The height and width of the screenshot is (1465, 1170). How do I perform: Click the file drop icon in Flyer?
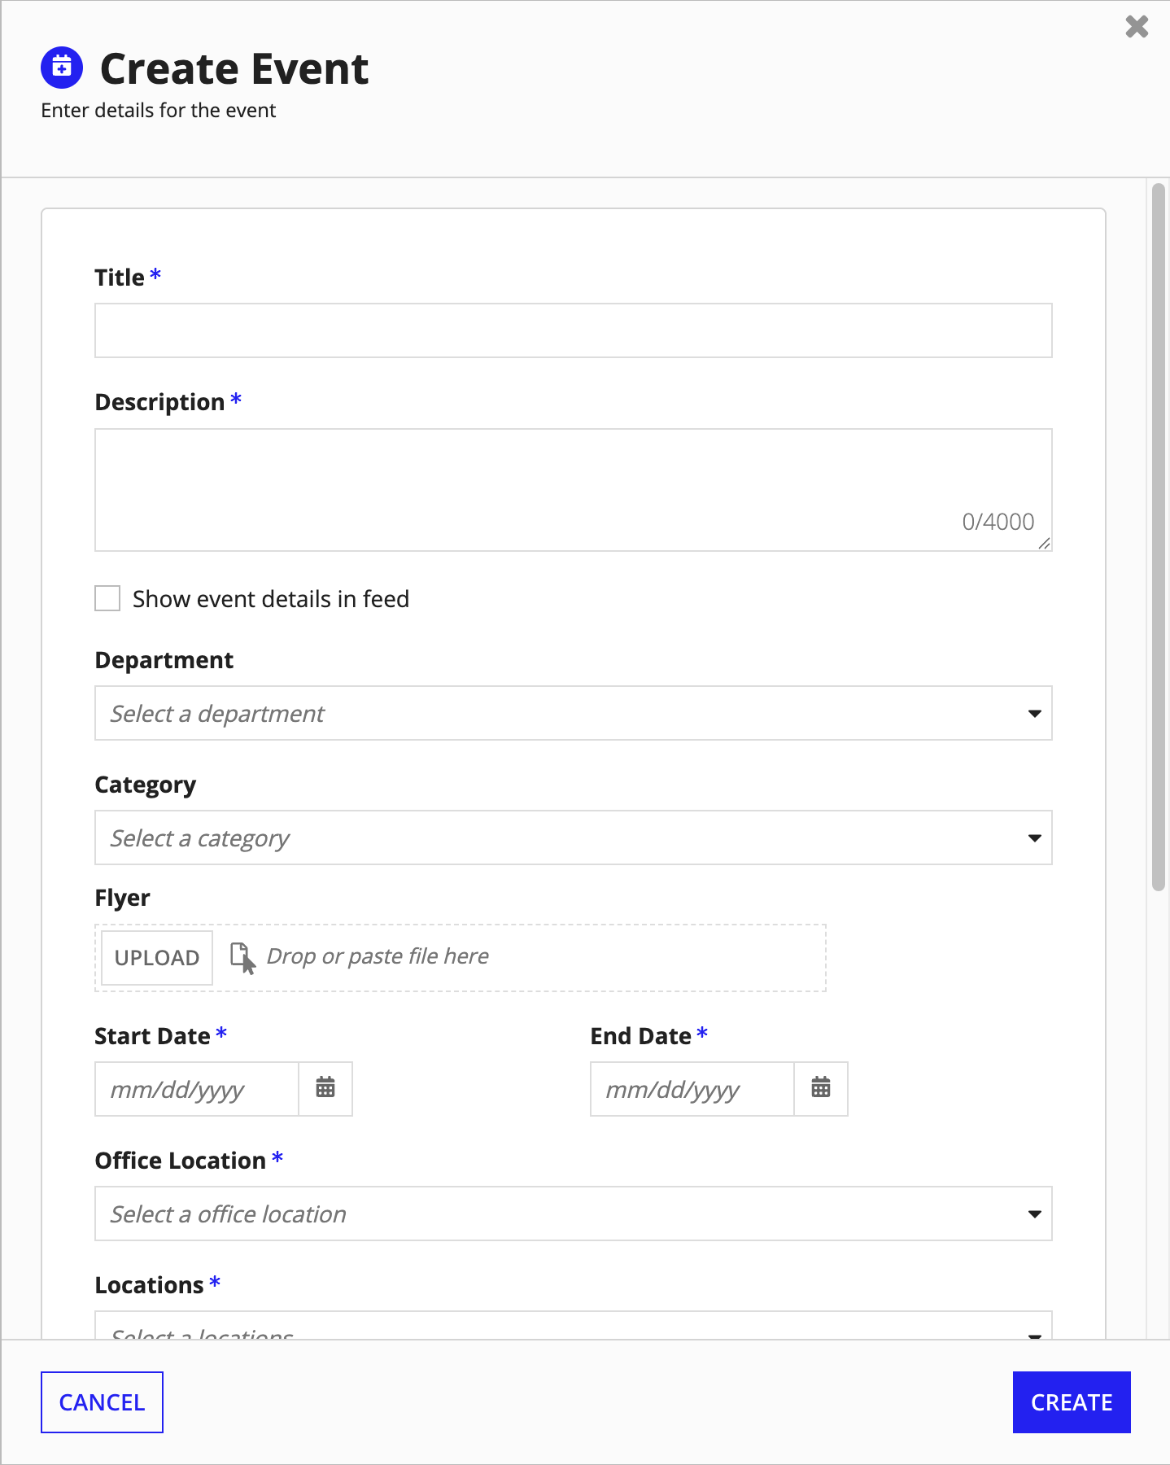[x=242, y=957]
